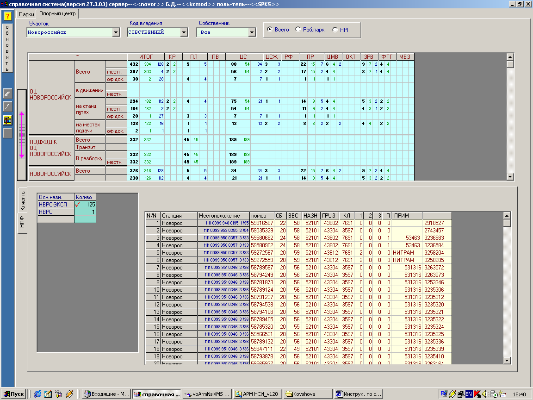Image resolution: width=533 pixels, height=400 pixels.
Task: Select wagon number 59035329 cell
Action: [x=262, y=231]
